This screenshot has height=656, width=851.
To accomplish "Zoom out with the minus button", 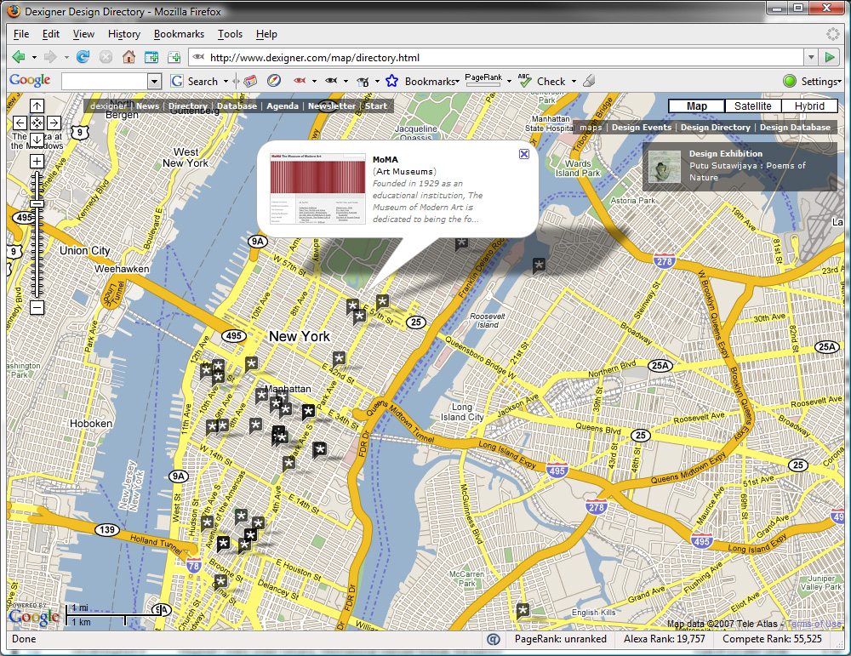I will [x=37, y=308].
